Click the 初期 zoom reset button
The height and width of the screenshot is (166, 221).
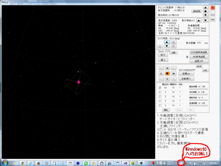(x=174, y=53)
